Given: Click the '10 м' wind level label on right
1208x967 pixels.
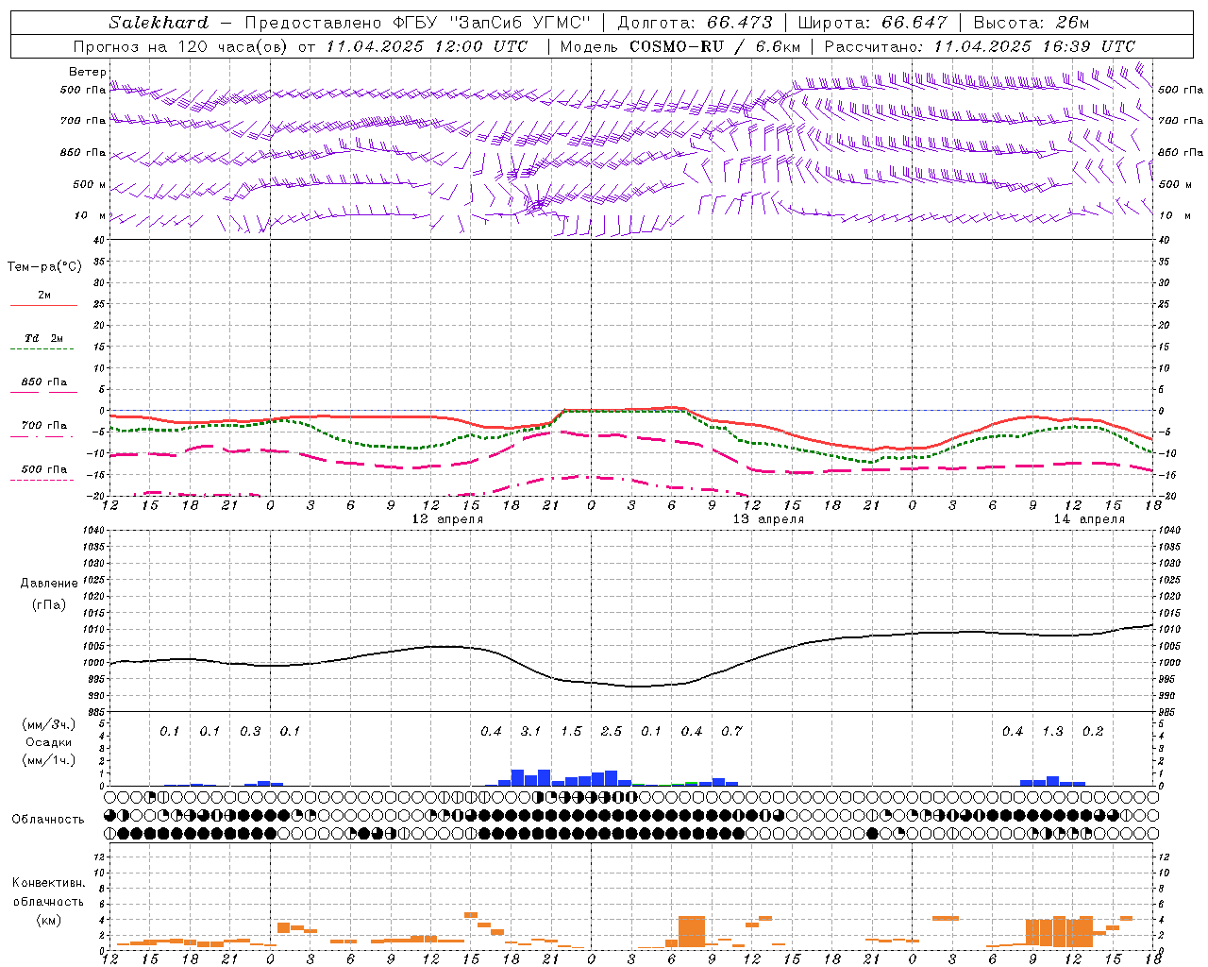Looking at the screenshot, I should pos(1174,215).
